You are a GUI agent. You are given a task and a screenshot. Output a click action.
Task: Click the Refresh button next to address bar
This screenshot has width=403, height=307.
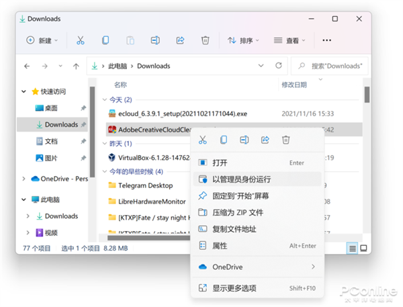tap(279, 66)
